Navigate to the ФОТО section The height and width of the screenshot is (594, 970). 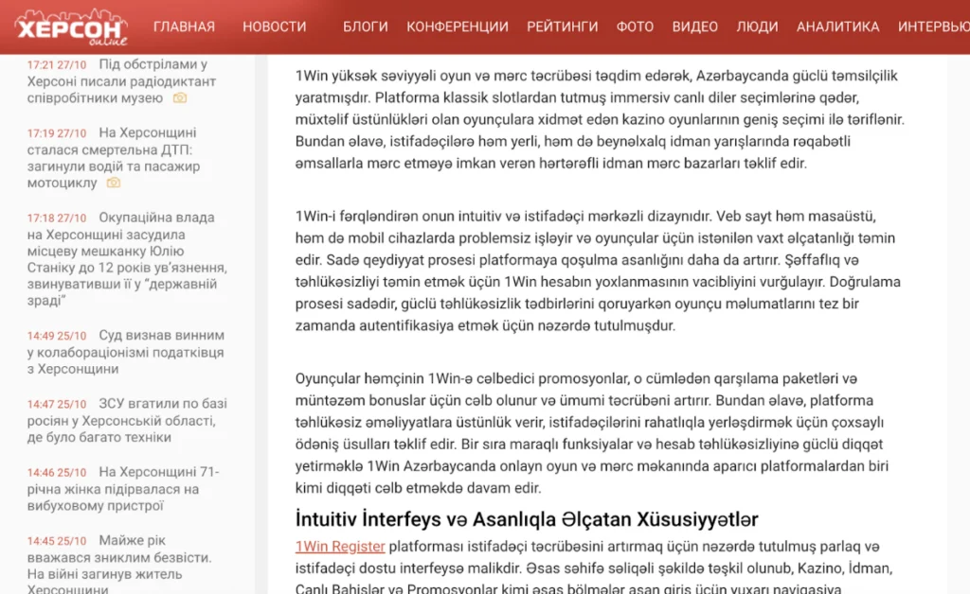[x=635, y=26]
